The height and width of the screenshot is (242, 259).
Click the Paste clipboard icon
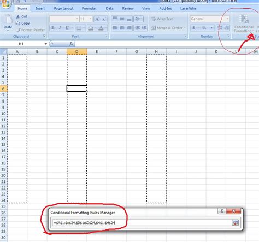click(8, 19)
